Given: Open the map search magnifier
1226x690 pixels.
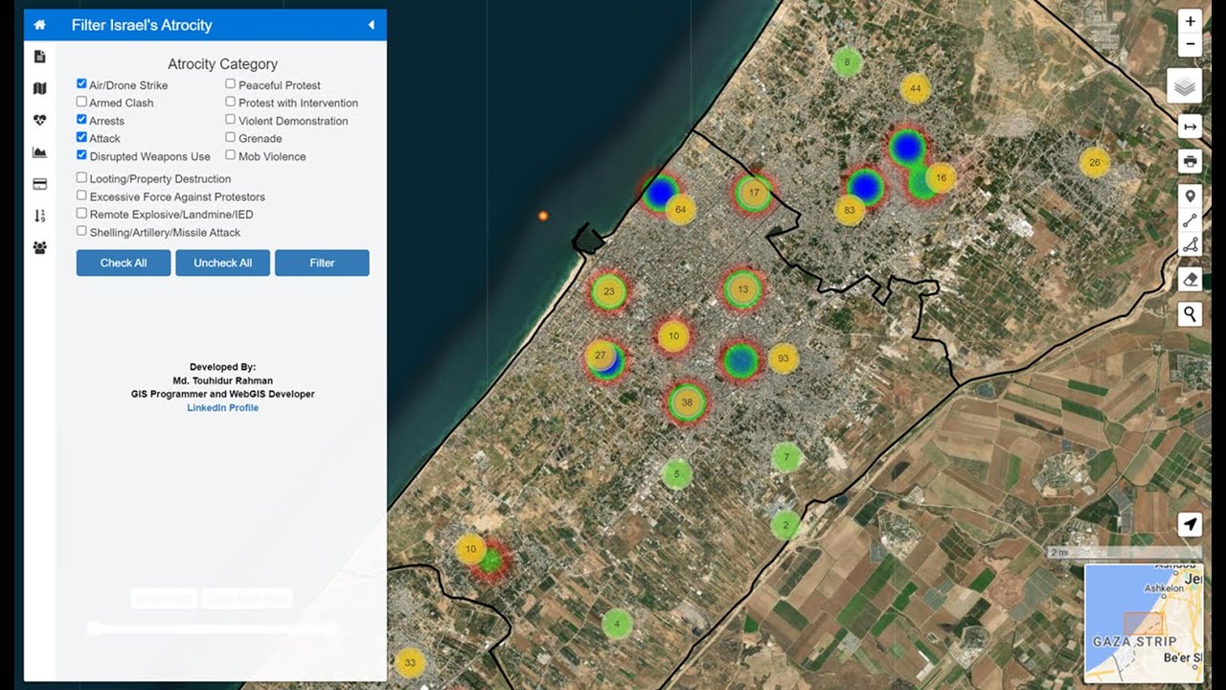Looking at the screenshot, I should 1190,313.
